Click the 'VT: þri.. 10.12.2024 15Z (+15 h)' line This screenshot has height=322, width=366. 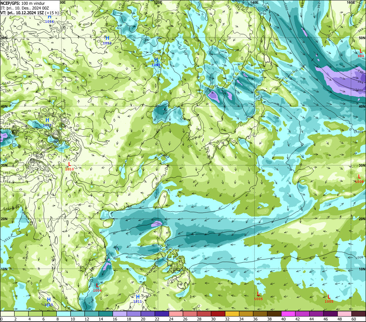coord(30,13)
